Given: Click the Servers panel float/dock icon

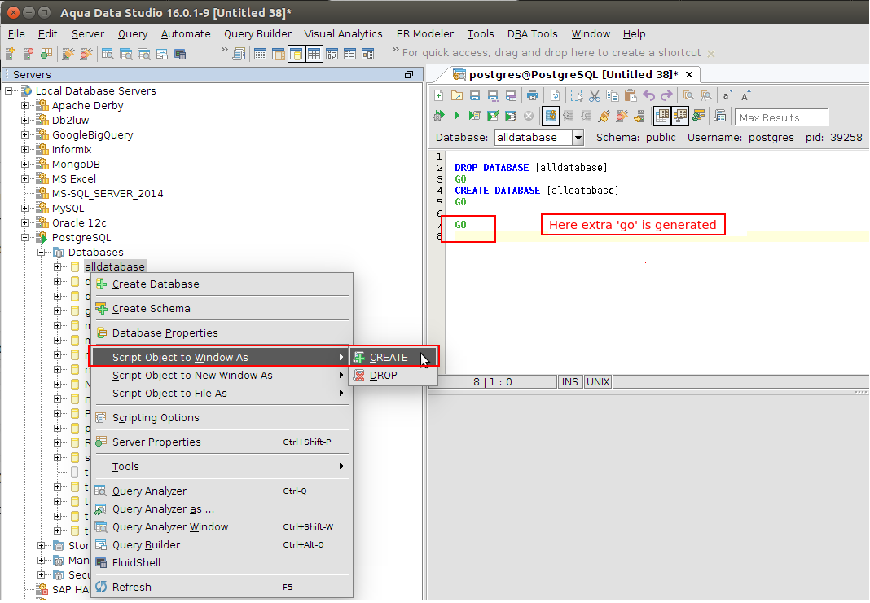Looking at the screenshot, I should 409,74.
